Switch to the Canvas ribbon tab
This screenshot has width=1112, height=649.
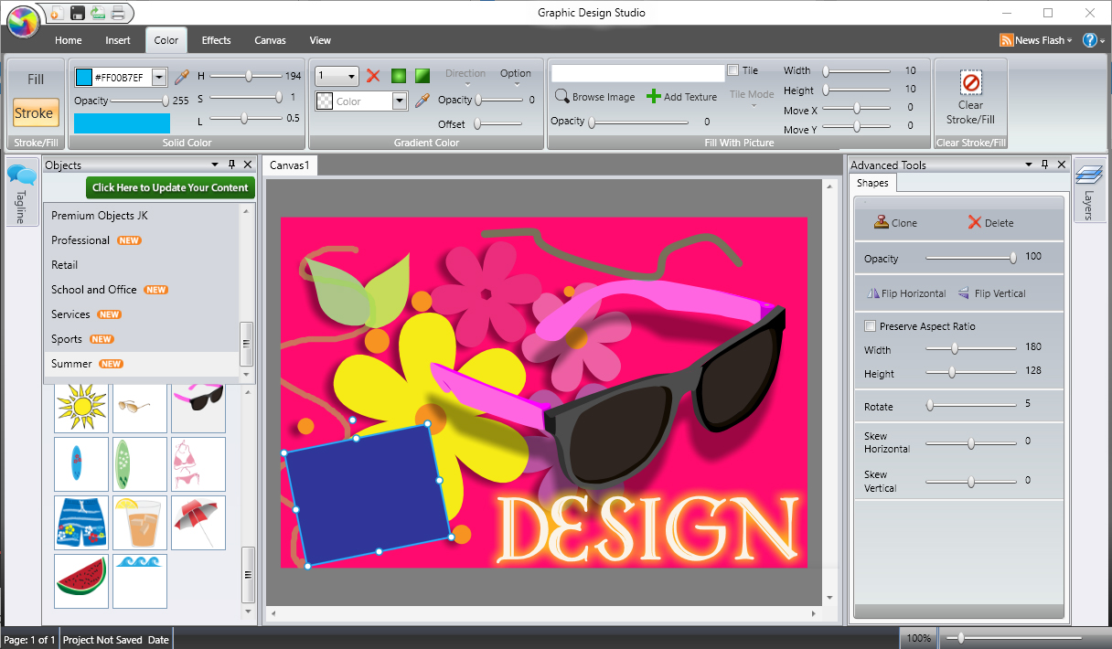(x=270, y=40)
